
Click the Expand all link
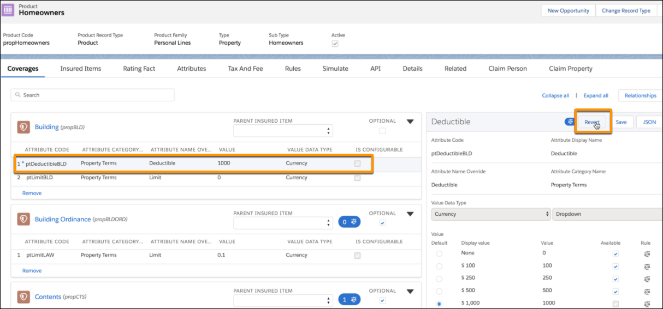coord(596,95)
